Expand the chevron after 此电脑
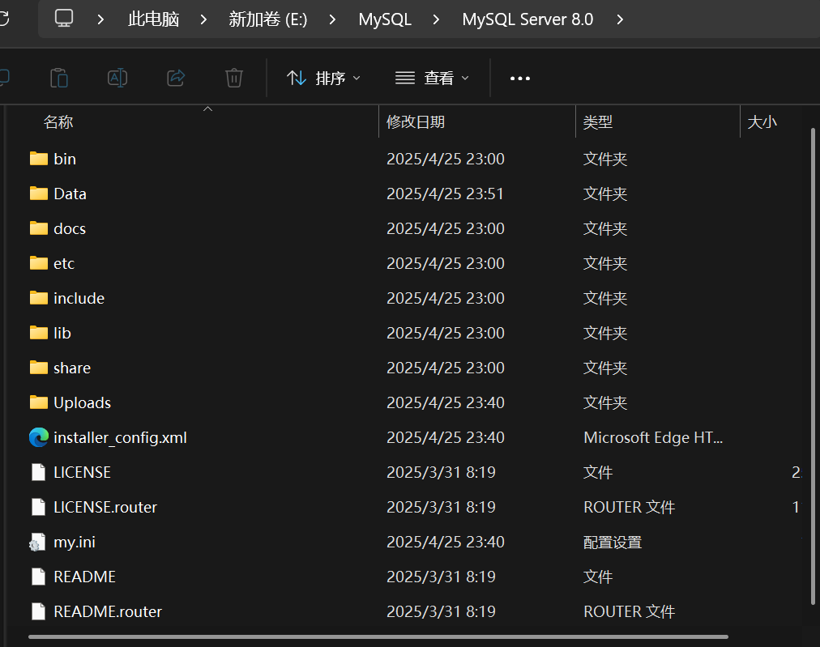This screenshot has width=820, height=647. pos(204,19)
